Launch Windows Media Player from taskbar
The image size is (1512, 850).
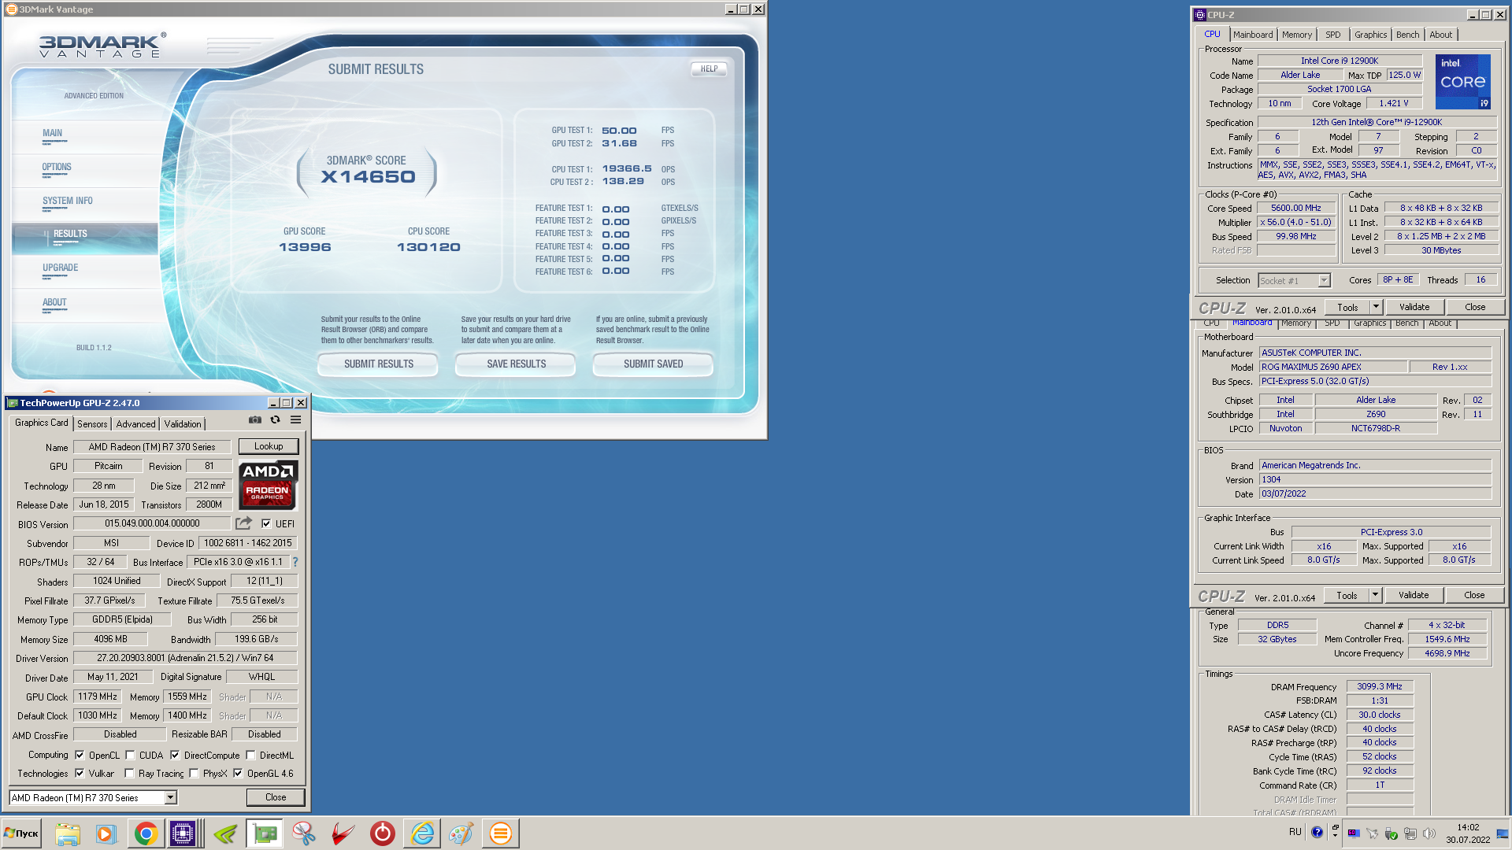tap(106, 833)
